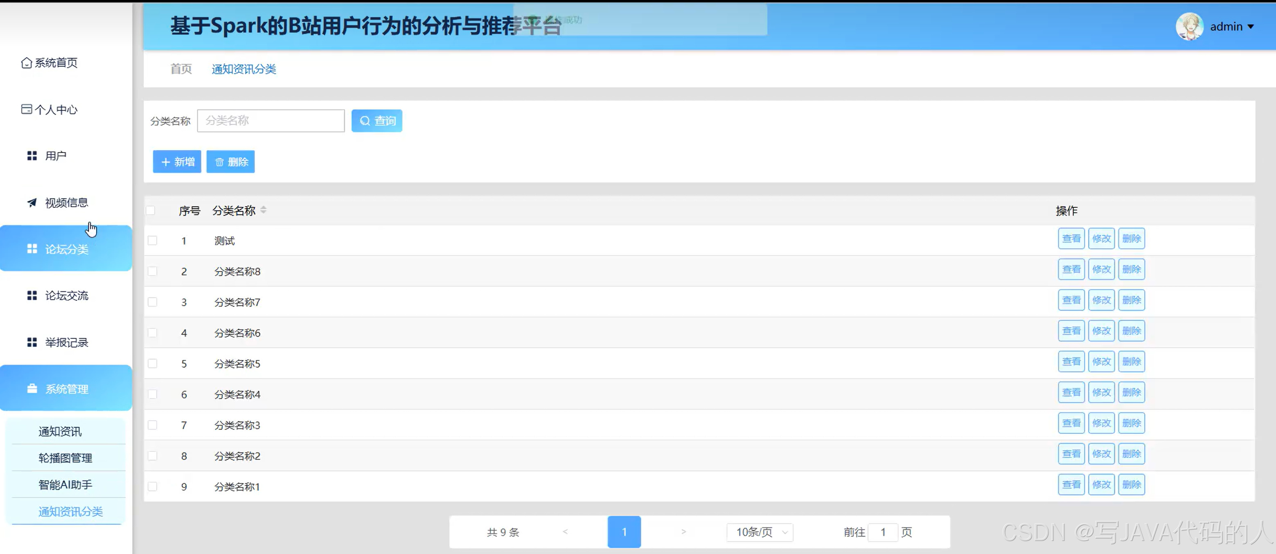Screen dimensions: 1276x554
Task: Click the 通知资讯分类 breadcrumb
Action: click(x=244, y=69)
